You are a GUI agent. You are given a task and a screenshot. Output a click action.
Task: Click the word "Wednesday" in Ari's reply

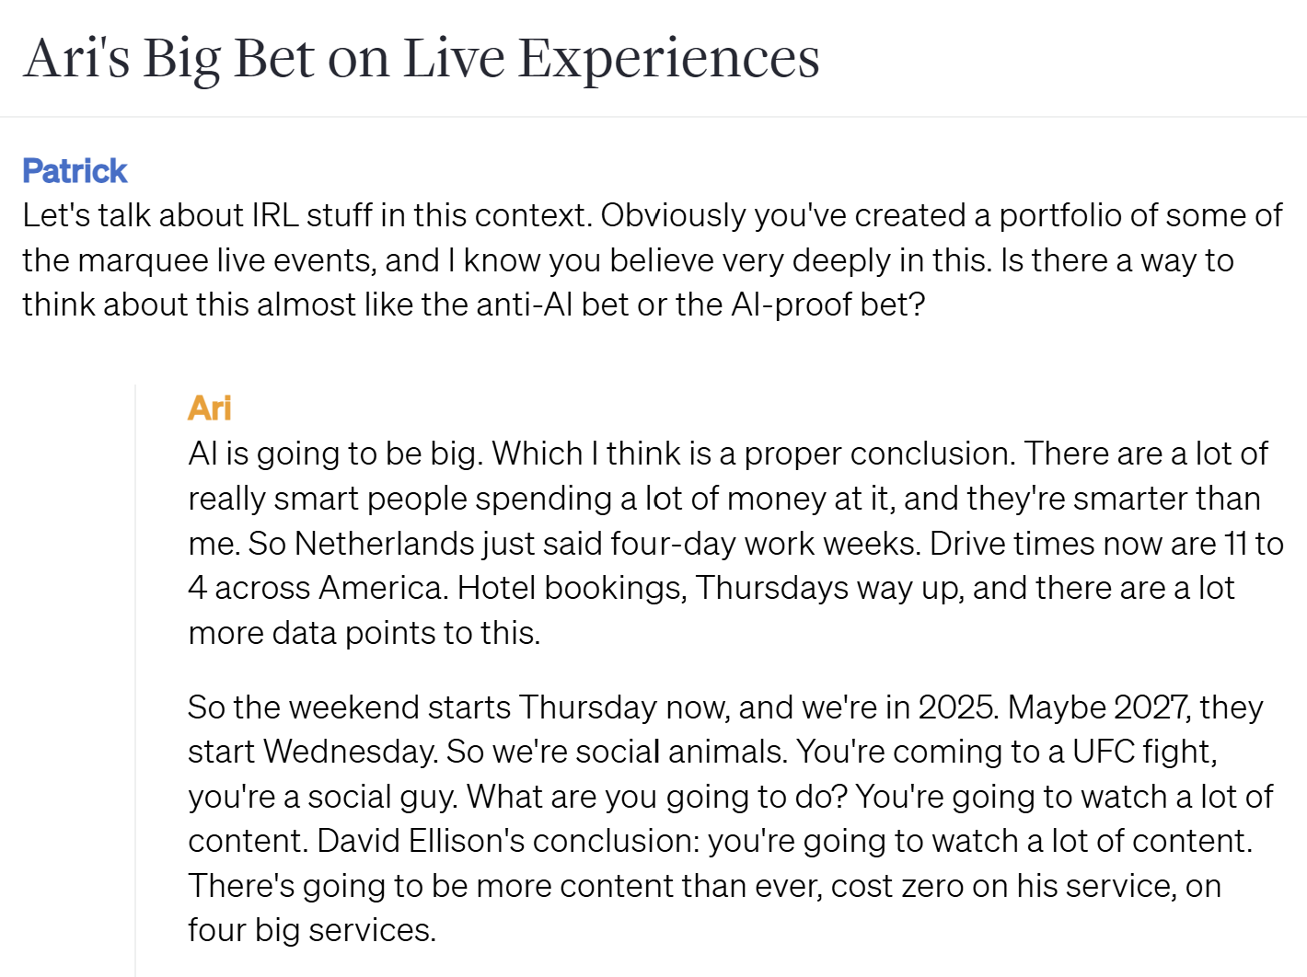point(349,752)
